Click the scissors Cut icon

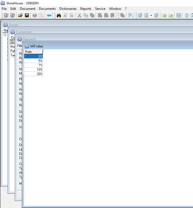[x=80, y=15]
